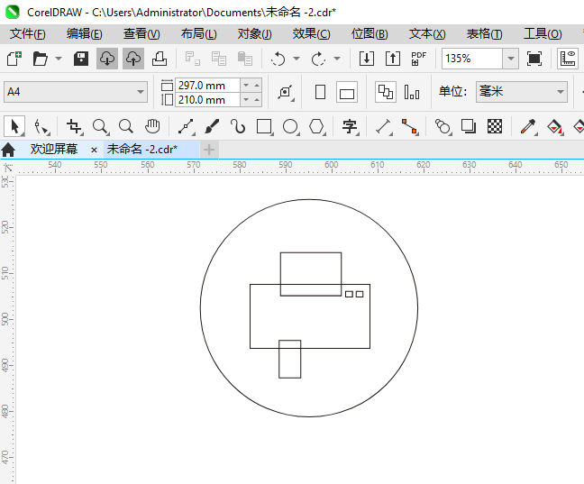Click the Export PDF icon
The height and width of the screenshot is (484, 584).
[418, 59]
